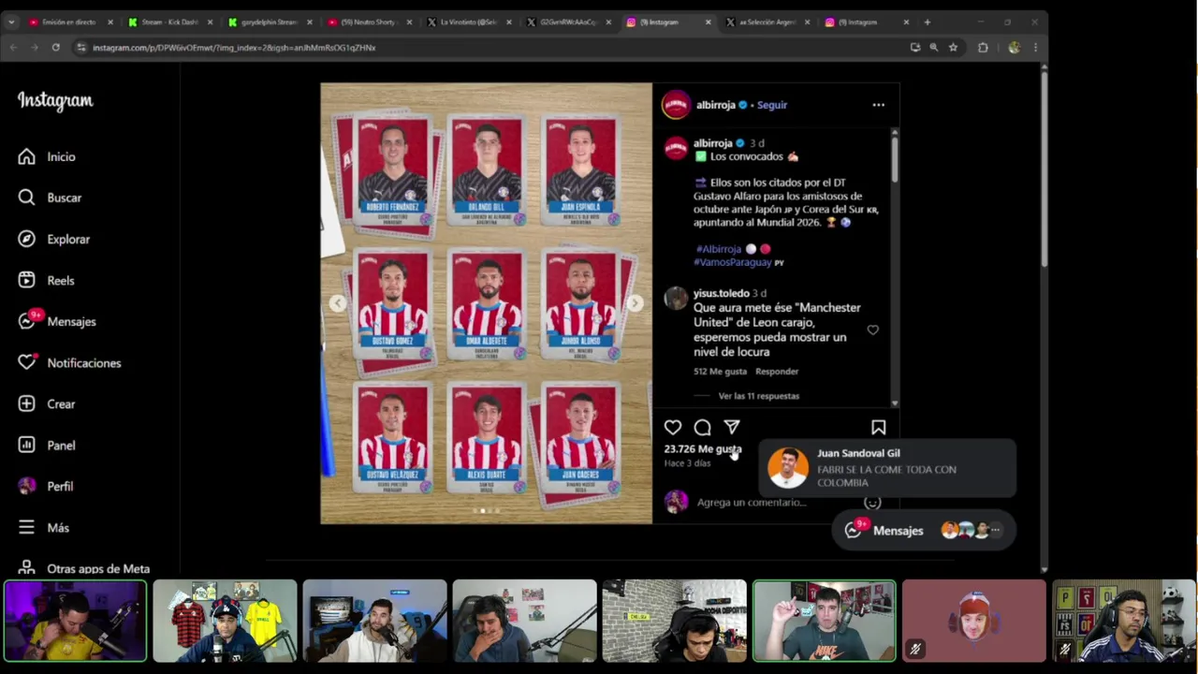Open the Chrome three-dot menu
This screenshot has height=674, width=1198.
coord(1035,47)
